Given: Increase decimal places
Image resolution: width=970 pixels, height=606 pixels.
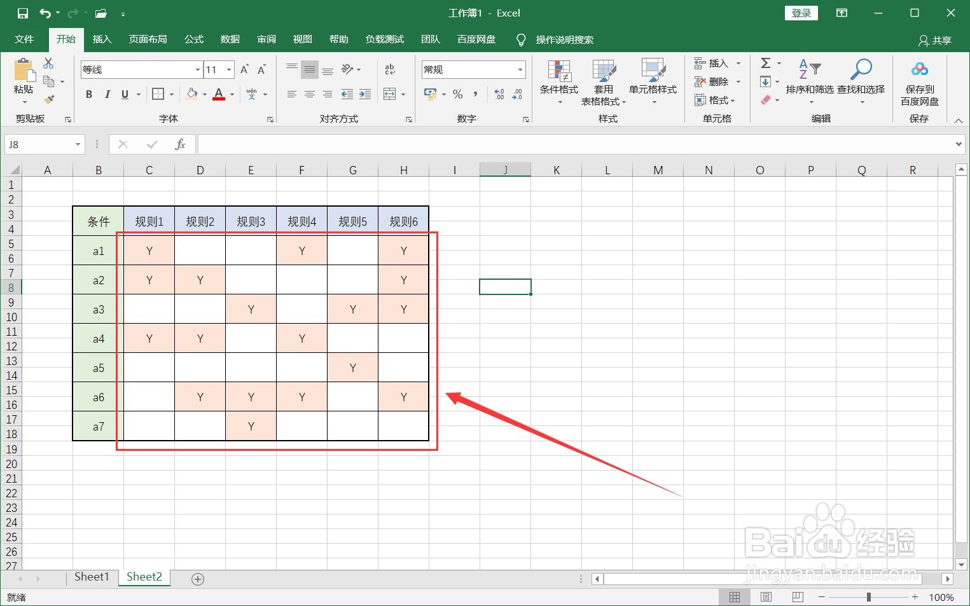Looking at the screenshot, I should point(499,94).
